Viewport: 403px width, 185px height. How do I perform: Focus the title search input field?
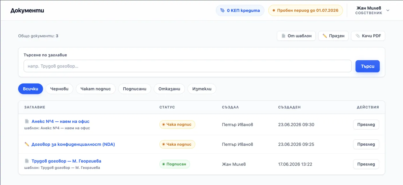(x=187, y=66)
